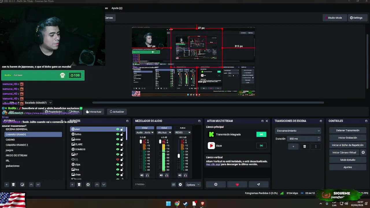
Task: Open the Ayuda (H) menu
Action: (x=117, y=8)
